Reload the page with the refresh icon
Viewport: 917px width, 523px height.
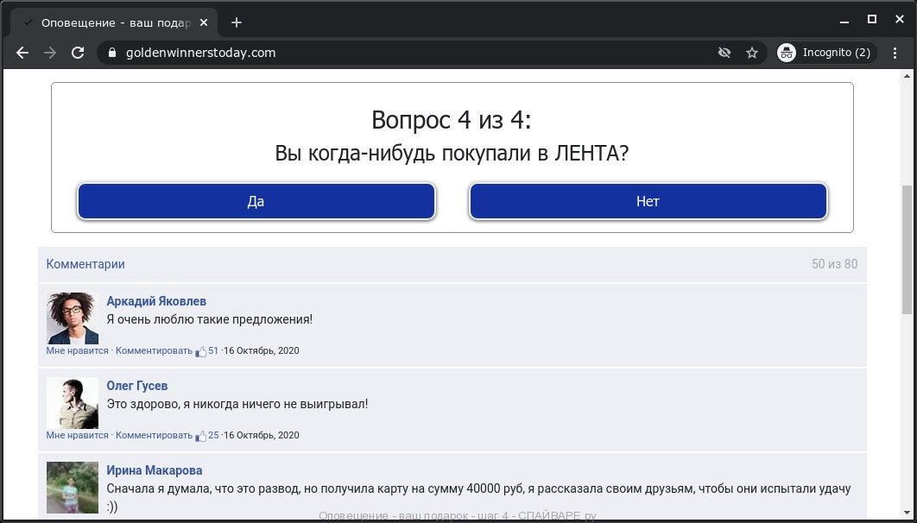[78, 53]
